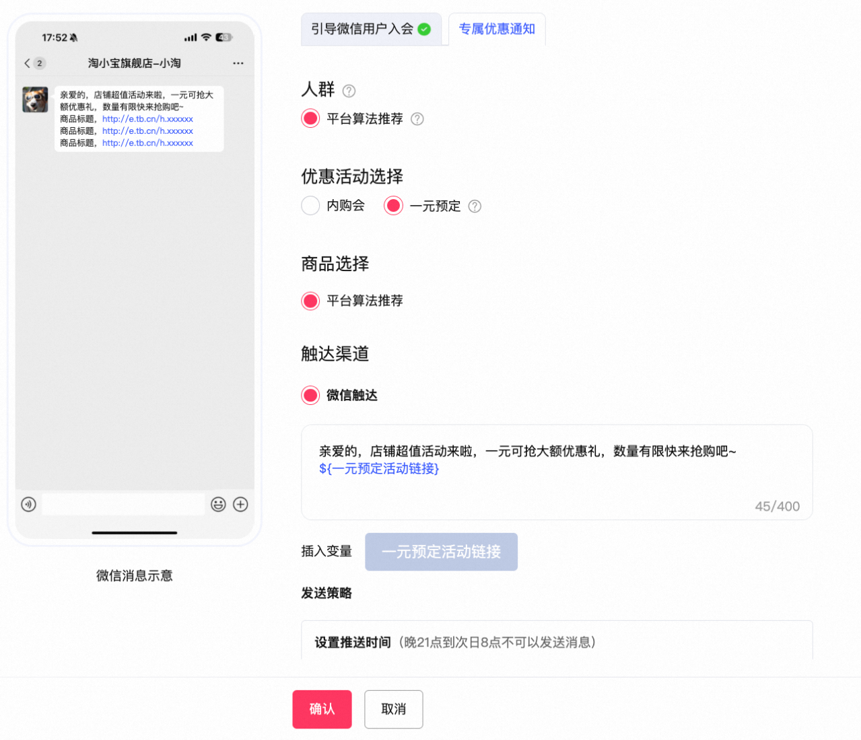
Task: Open the emoji picker in chat bar
Action: [218, 505]
